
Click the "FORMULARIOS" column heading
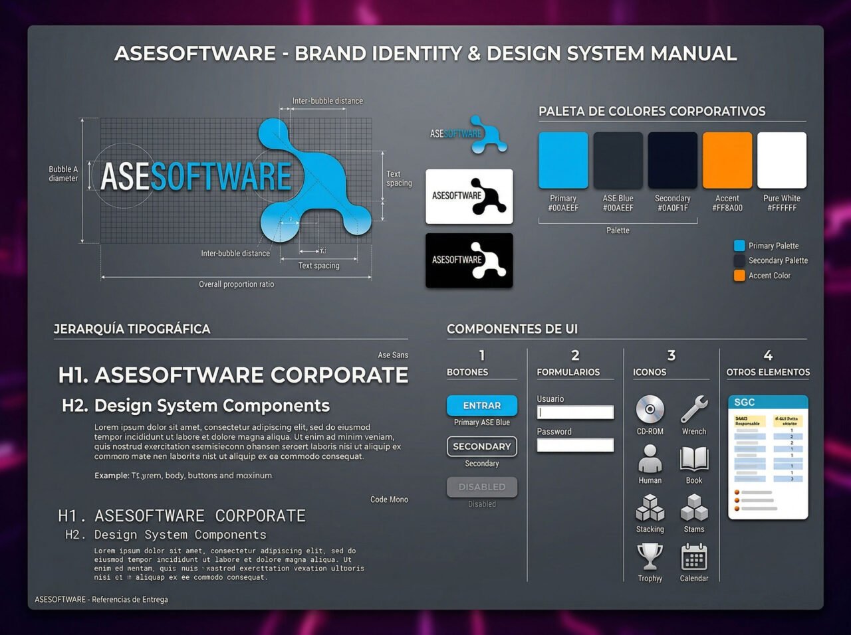coord(568,373)
